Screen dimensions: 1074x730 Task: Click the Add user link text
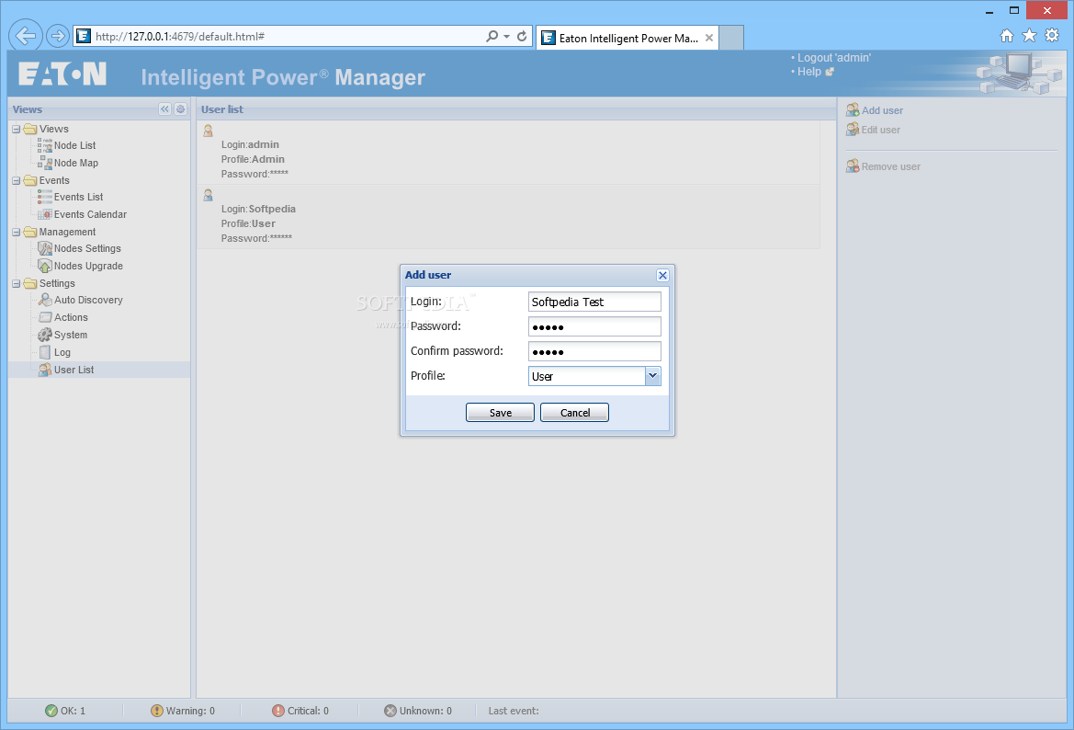(882, 110)
